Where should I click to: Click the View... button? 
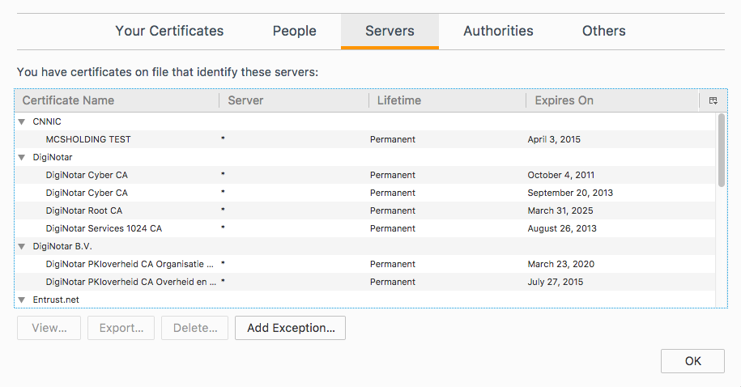click(49, 328)
